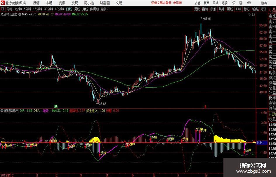Open the 市场 menu
276x177 pixels.
pyautogui.click(x=49, y=3)
